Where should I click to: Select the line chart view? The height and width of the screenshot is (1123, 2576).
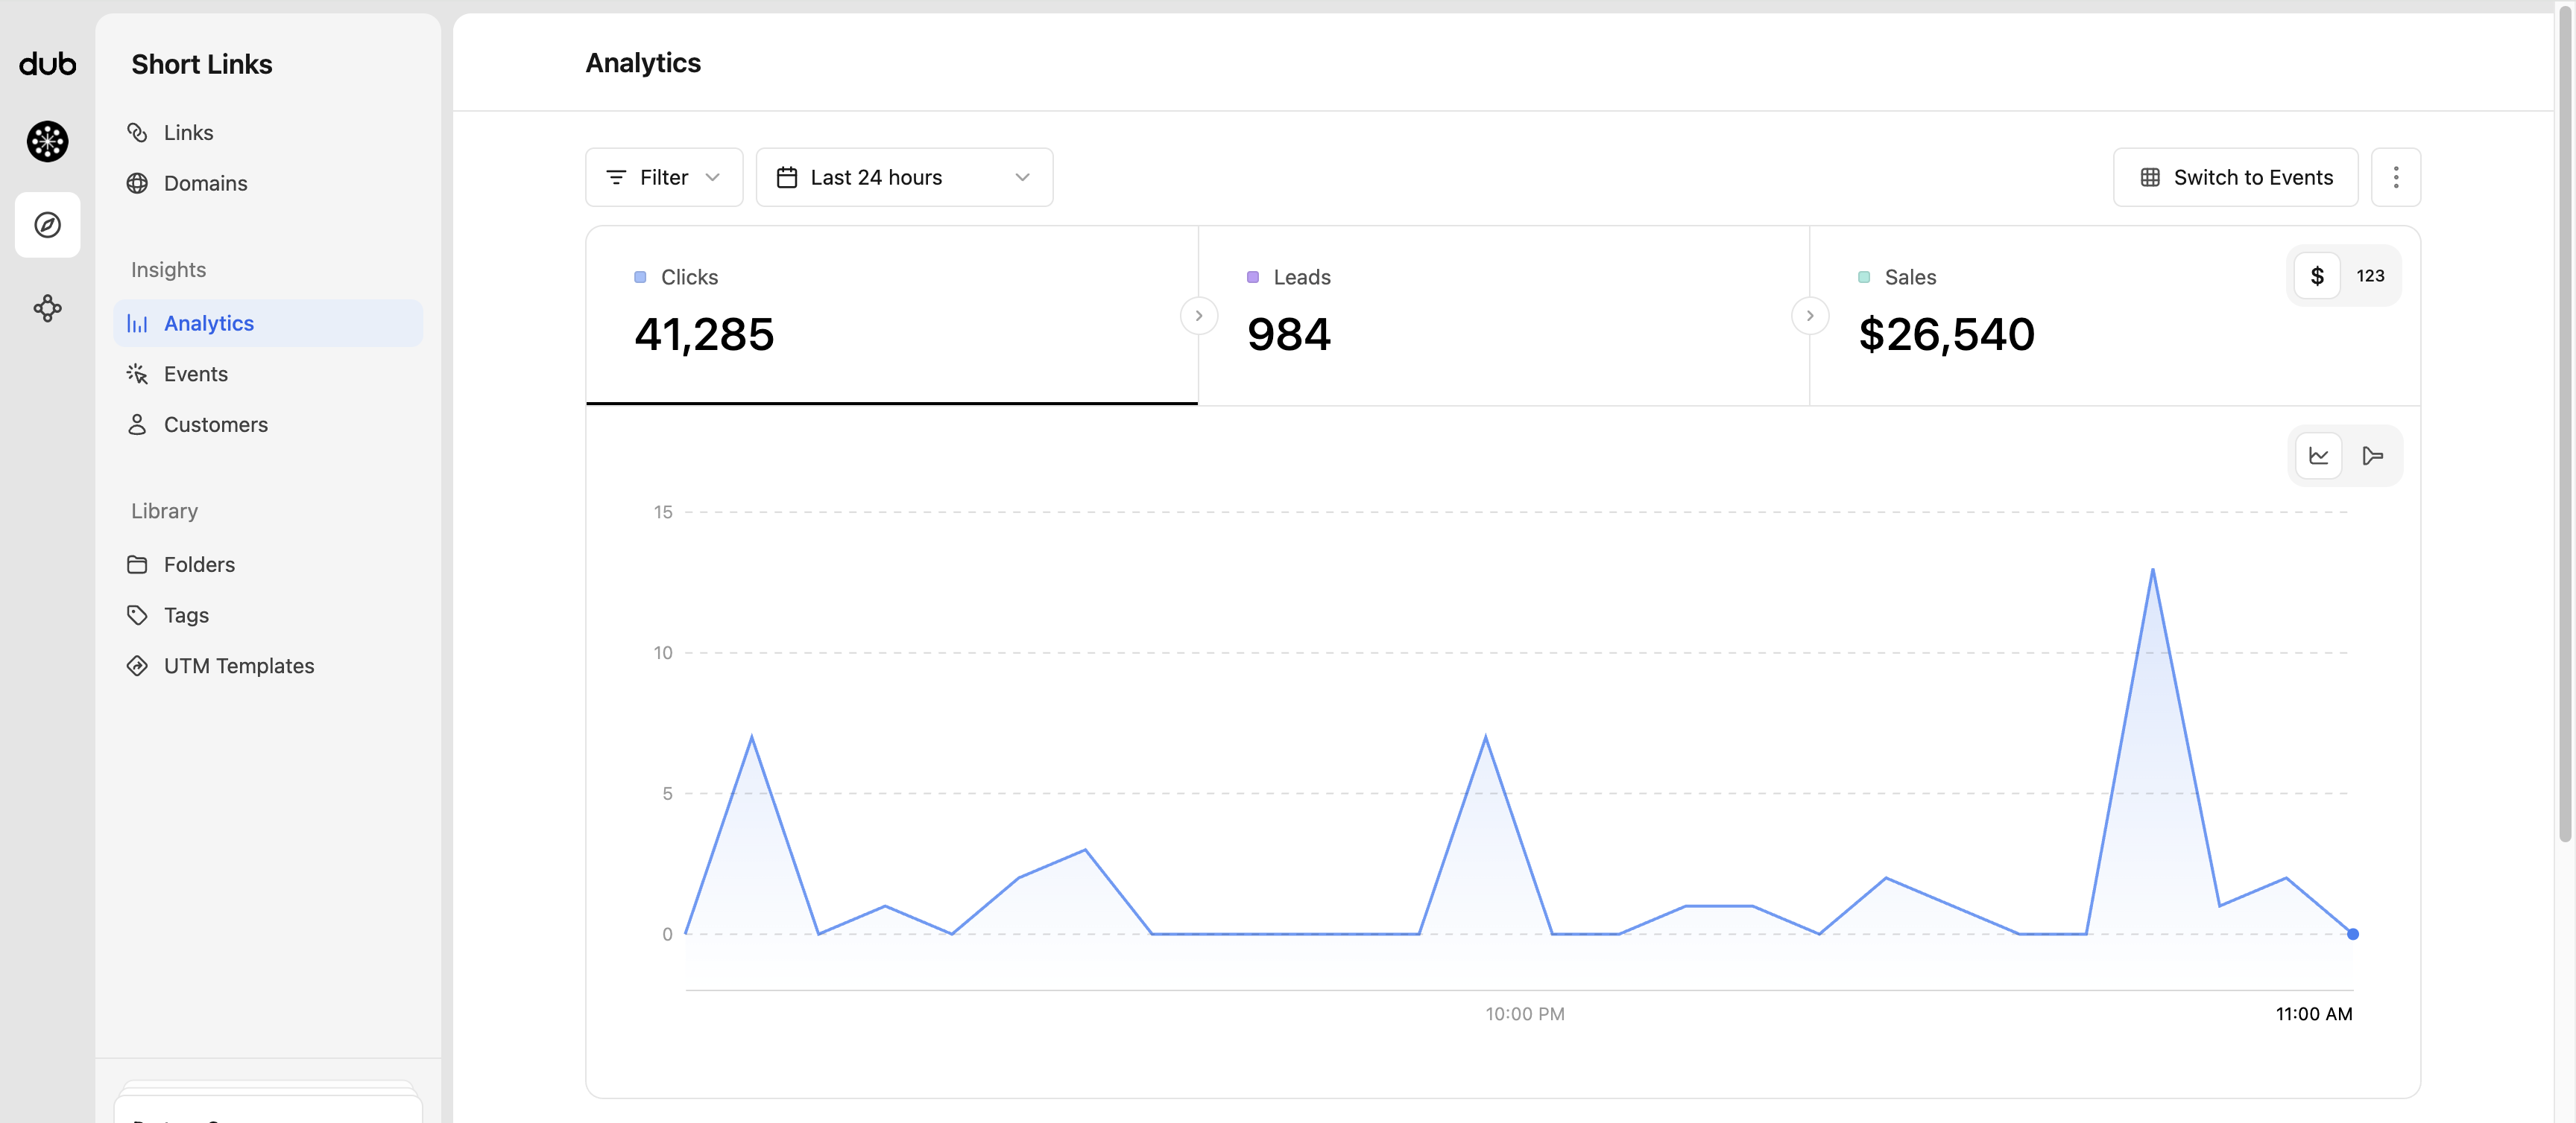[2318, 456]
